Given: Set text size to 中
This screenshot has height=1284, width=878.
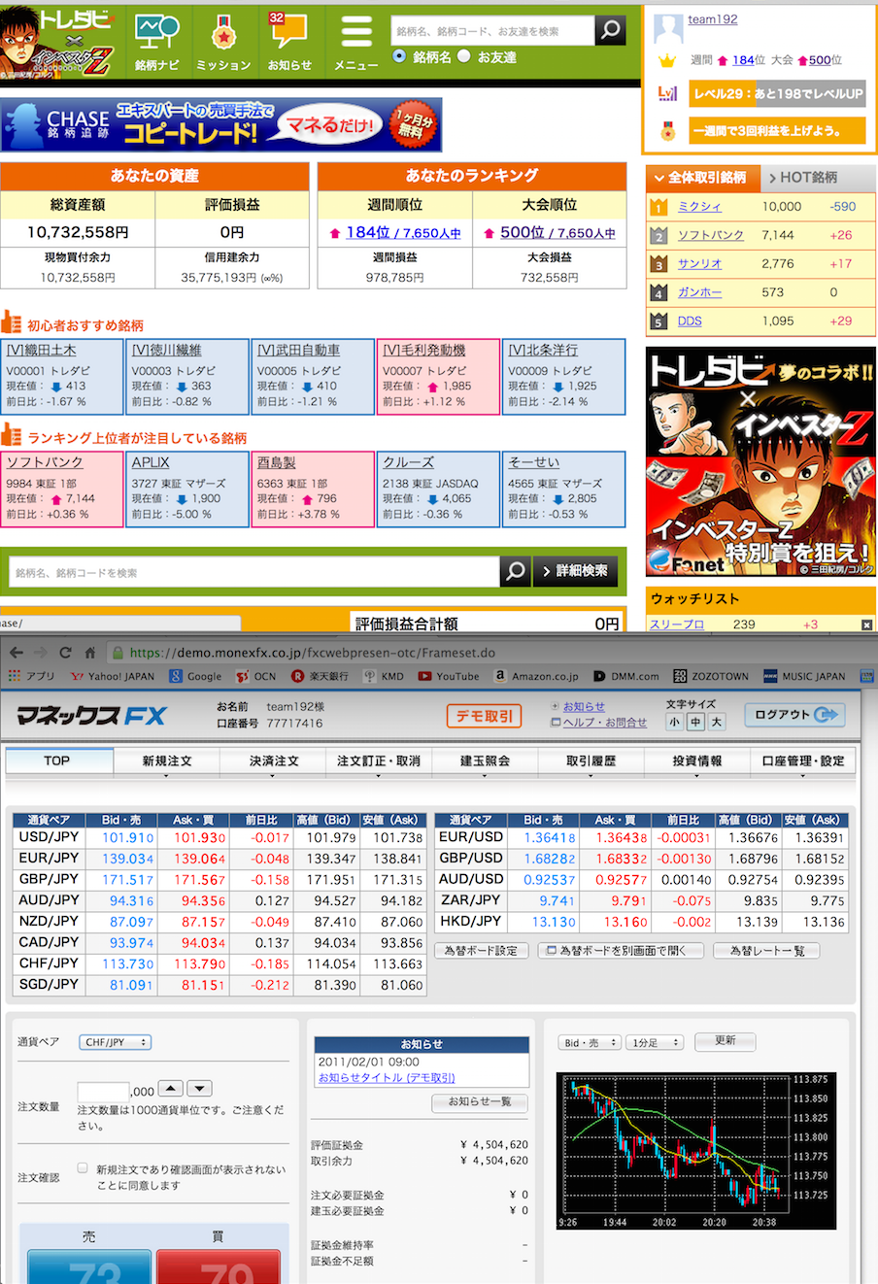Looking at the screenshot, I should [695, 722].
